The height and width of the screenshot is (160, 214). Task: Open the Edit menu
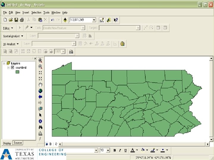tap(11, 12)
